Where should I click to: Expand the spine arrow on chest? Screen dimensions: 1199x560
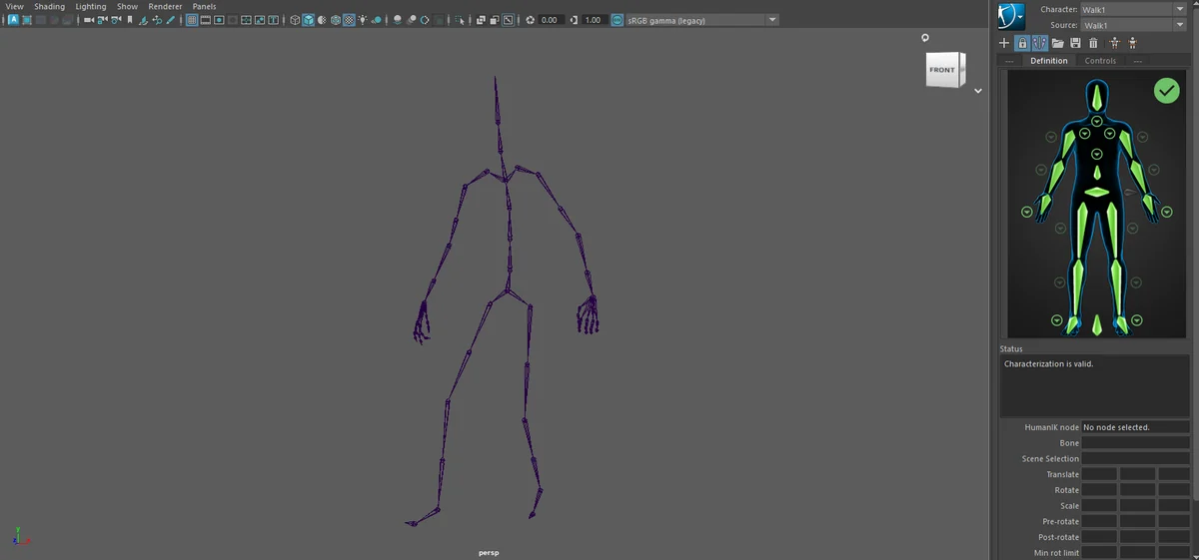pyautogui.click(x=1097, y=154)
